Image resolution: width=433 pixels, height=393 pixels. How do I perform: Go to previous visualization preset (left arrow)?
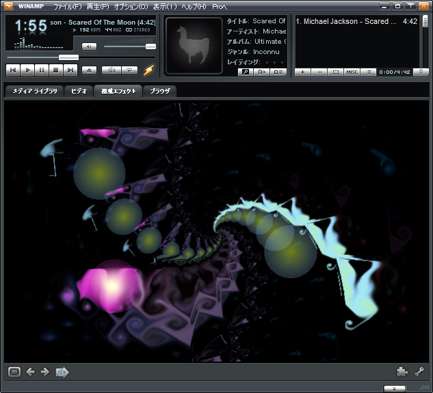30,372
